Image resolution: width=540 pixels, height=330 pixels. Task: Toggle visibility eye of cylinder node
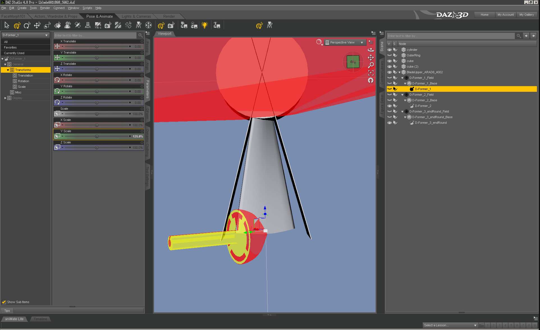(x=390, y=50)
